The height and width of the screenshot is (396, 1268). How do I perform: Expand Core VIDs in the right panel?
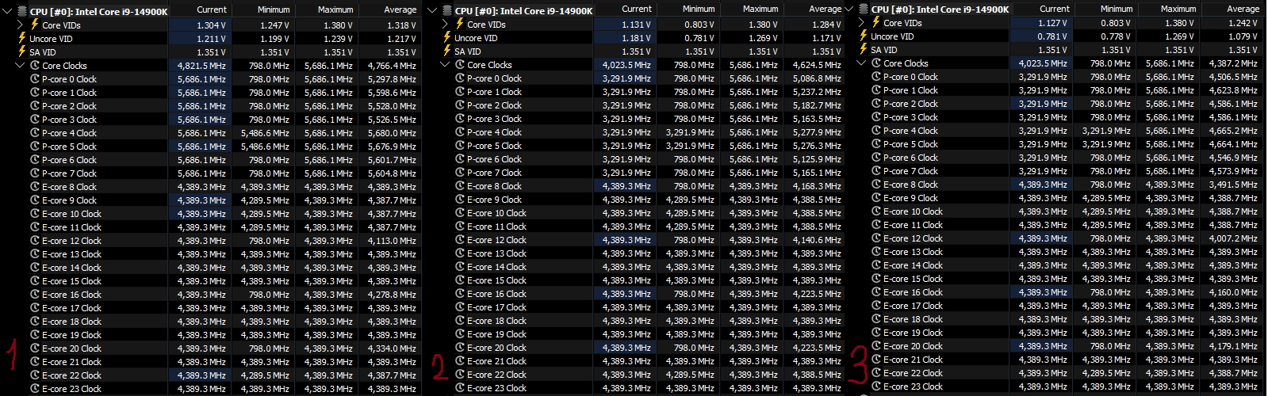pos(862,22)
